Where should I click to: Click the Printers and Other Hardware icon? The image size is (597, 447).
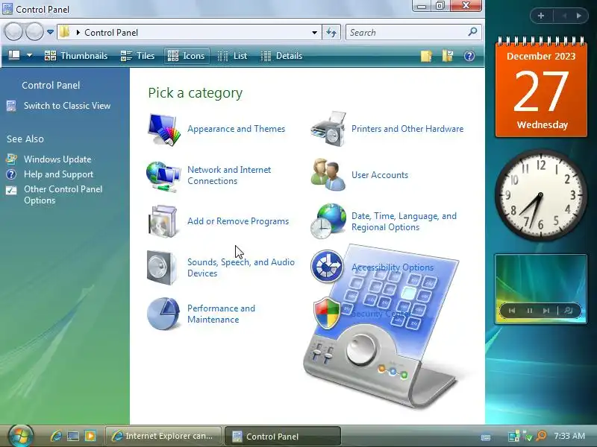[x=328, y=129]
